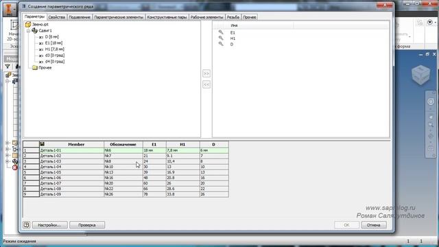The width and height of the screenshot is (439, 247).
Task: Open the Конструктивные пары tab
Action: coord(167,17)
